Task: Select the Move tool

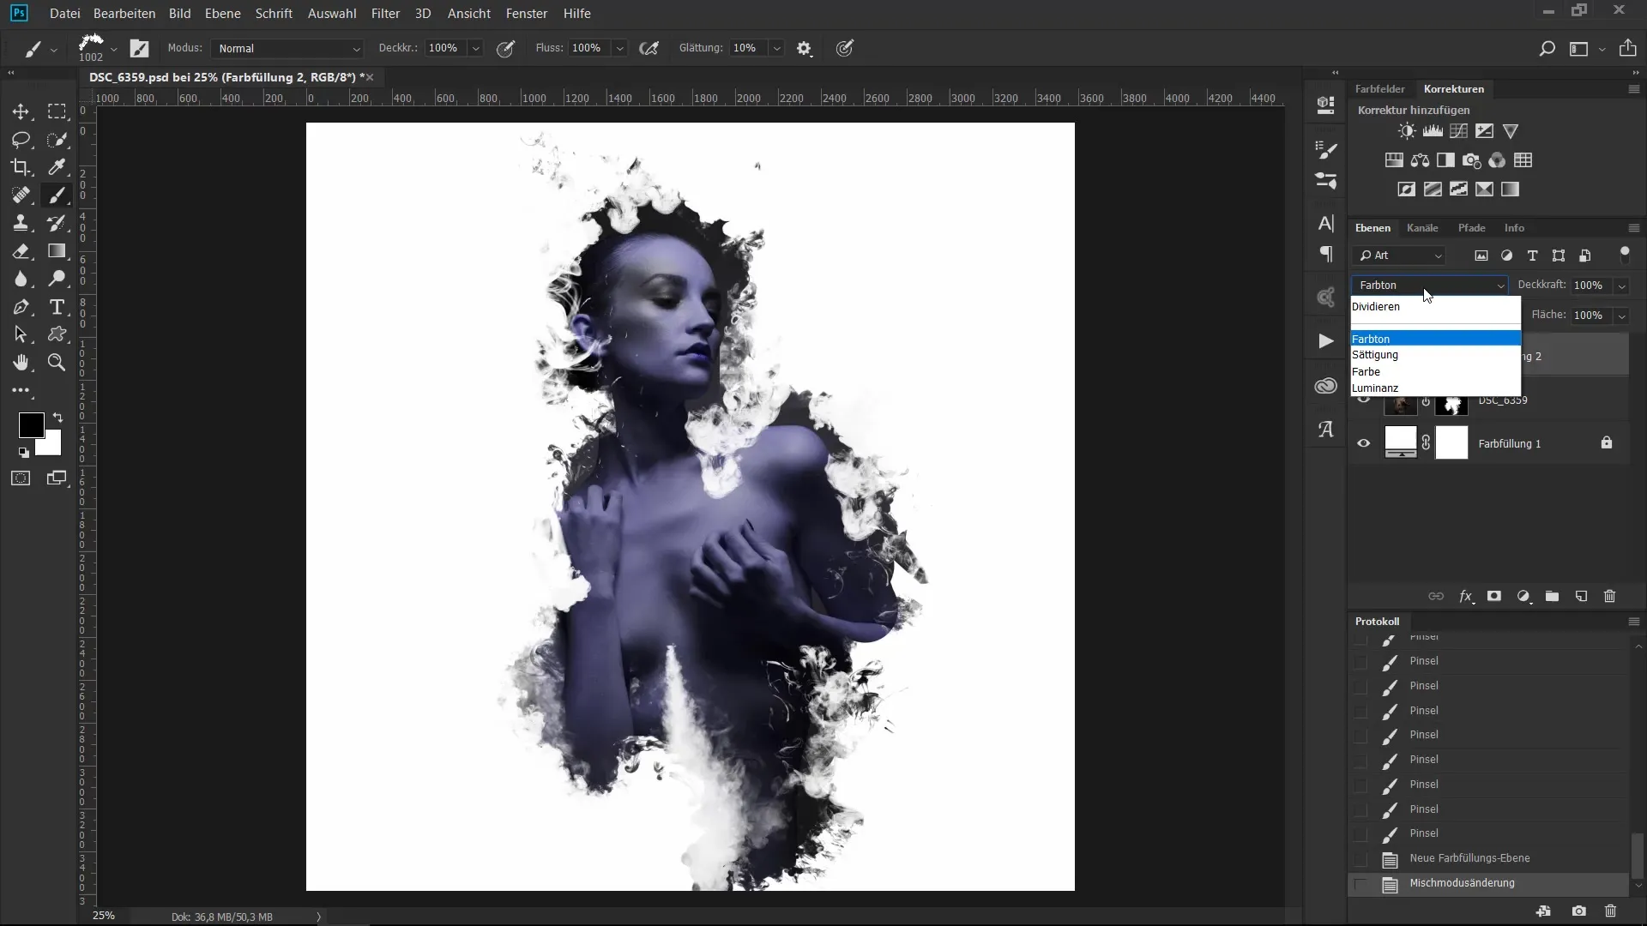Action: (21, 111)
